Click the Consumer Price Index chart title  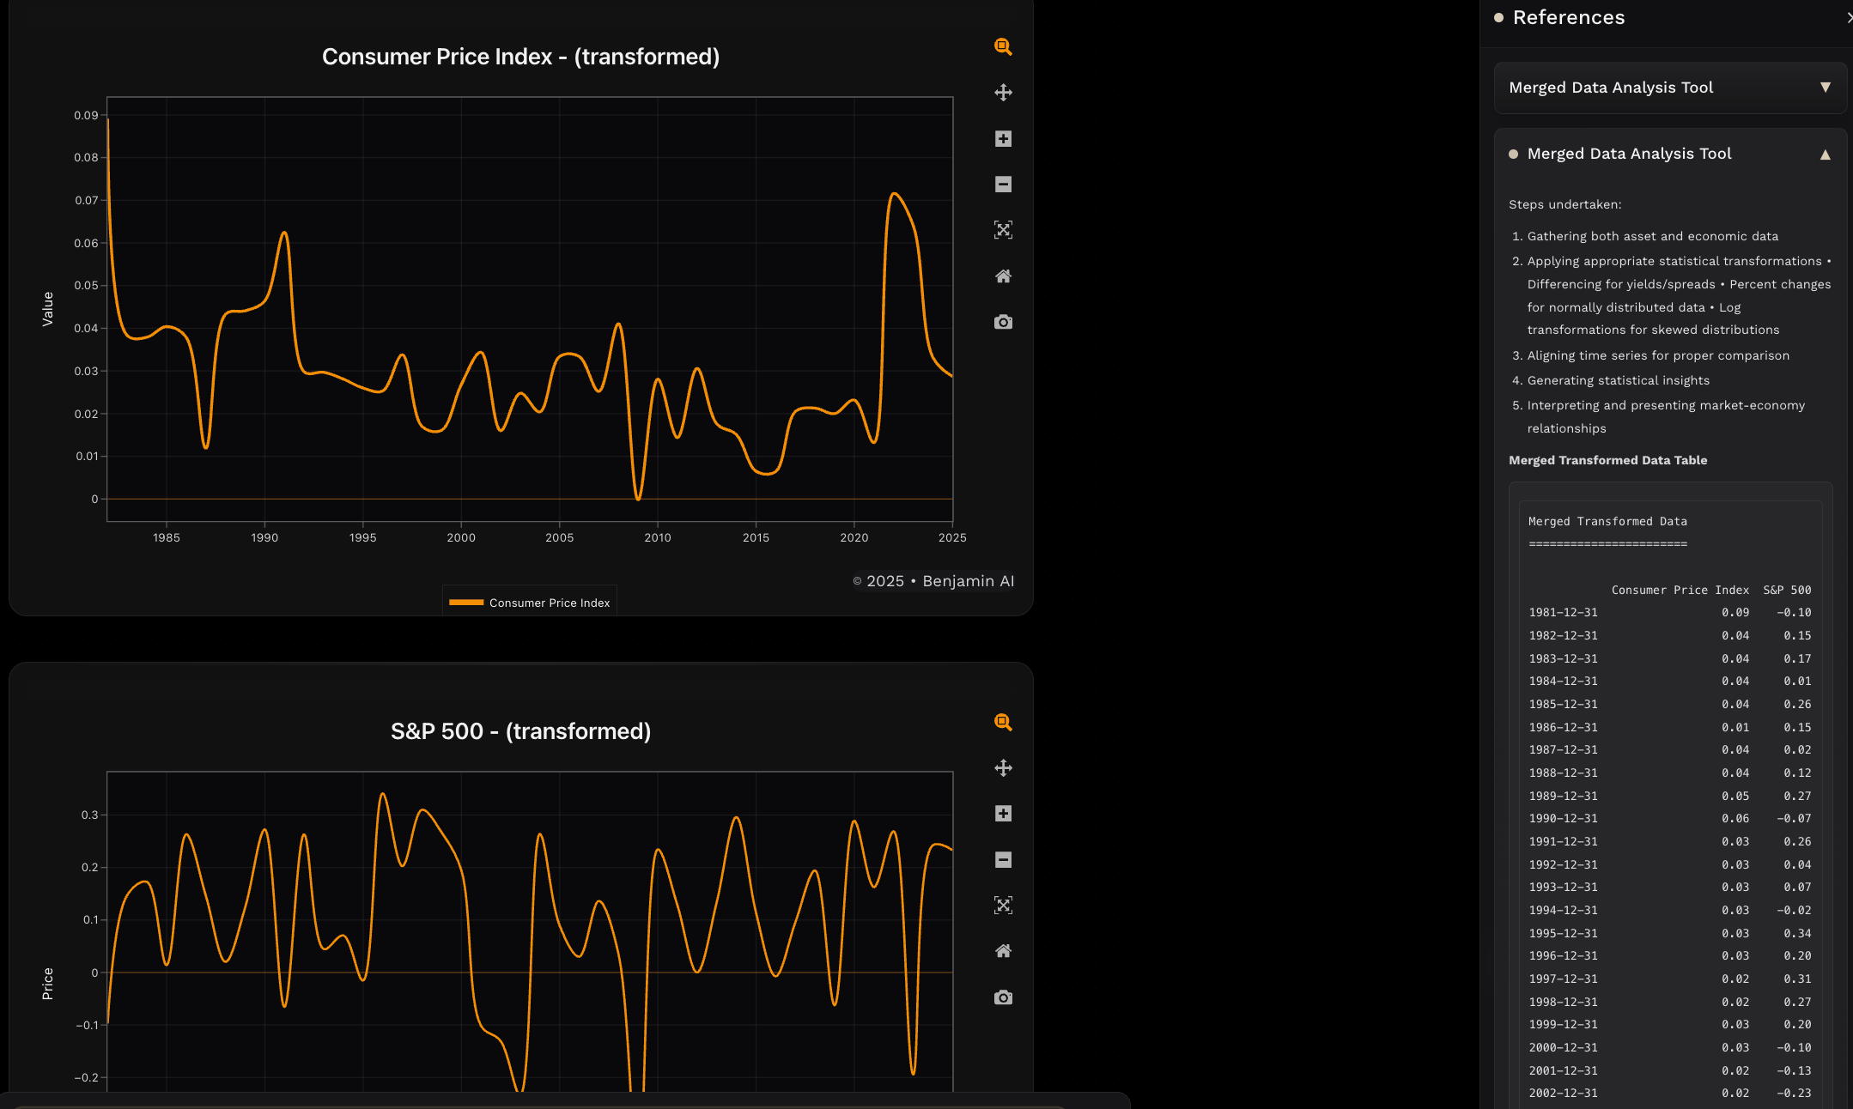coord(520,57)
